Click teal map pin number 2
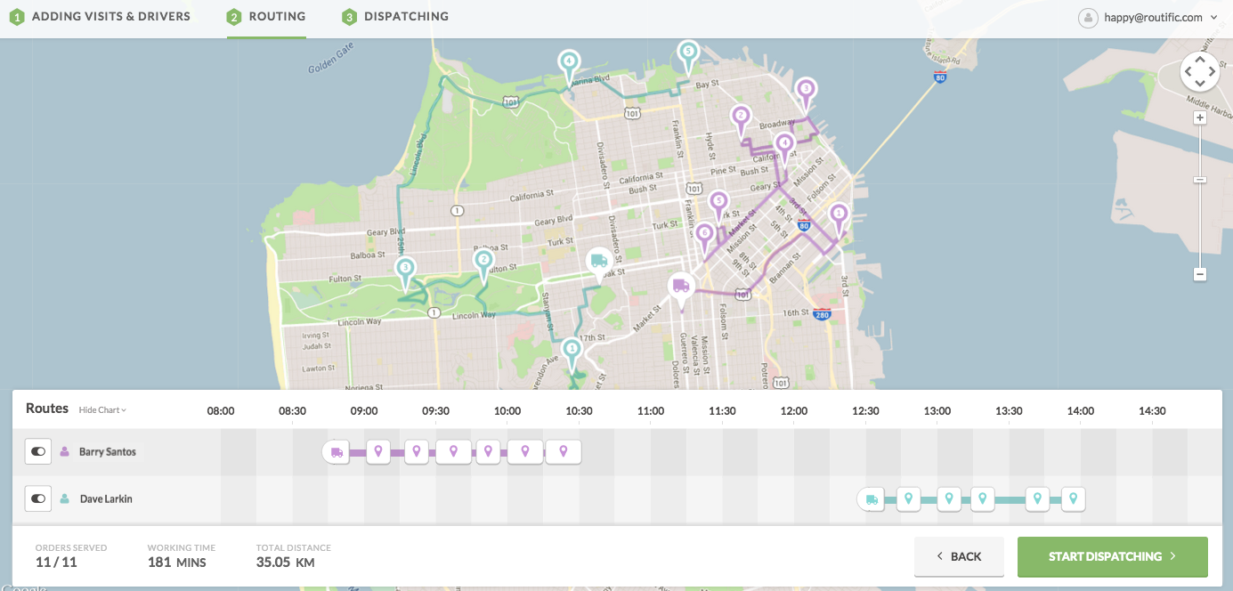The width and height of the screenshot is (1233, 591). pyautogui.click(x=483, y=264)
